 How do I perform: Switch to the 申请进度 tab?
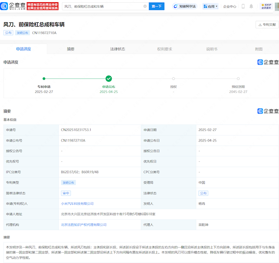point(24,49)
